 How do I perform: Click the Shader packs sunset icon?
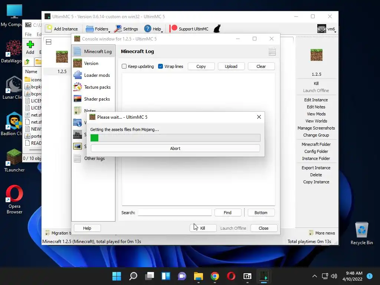[x=78, y=99]
